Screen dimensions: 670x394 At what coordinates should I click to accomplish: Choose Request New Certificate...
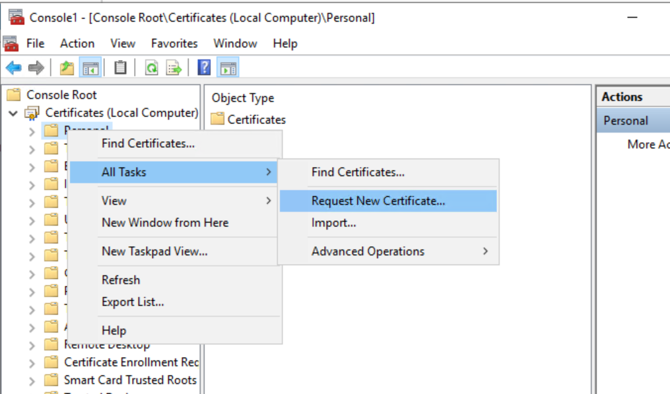pos(388,201)
